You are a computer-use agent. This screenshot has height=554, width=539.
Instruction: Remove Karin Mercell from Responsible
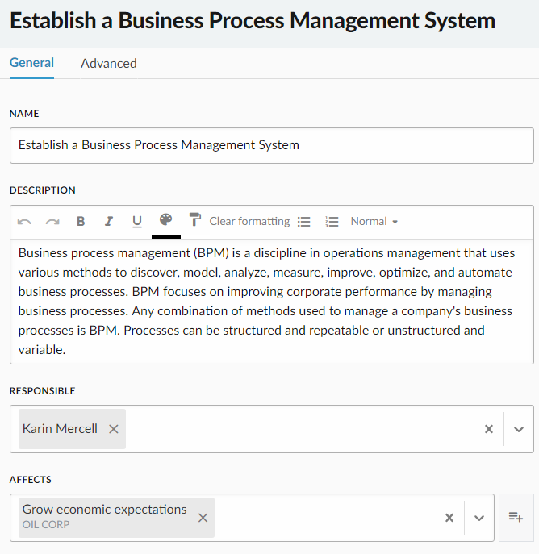pyautogui.click(x=114, y=429)
